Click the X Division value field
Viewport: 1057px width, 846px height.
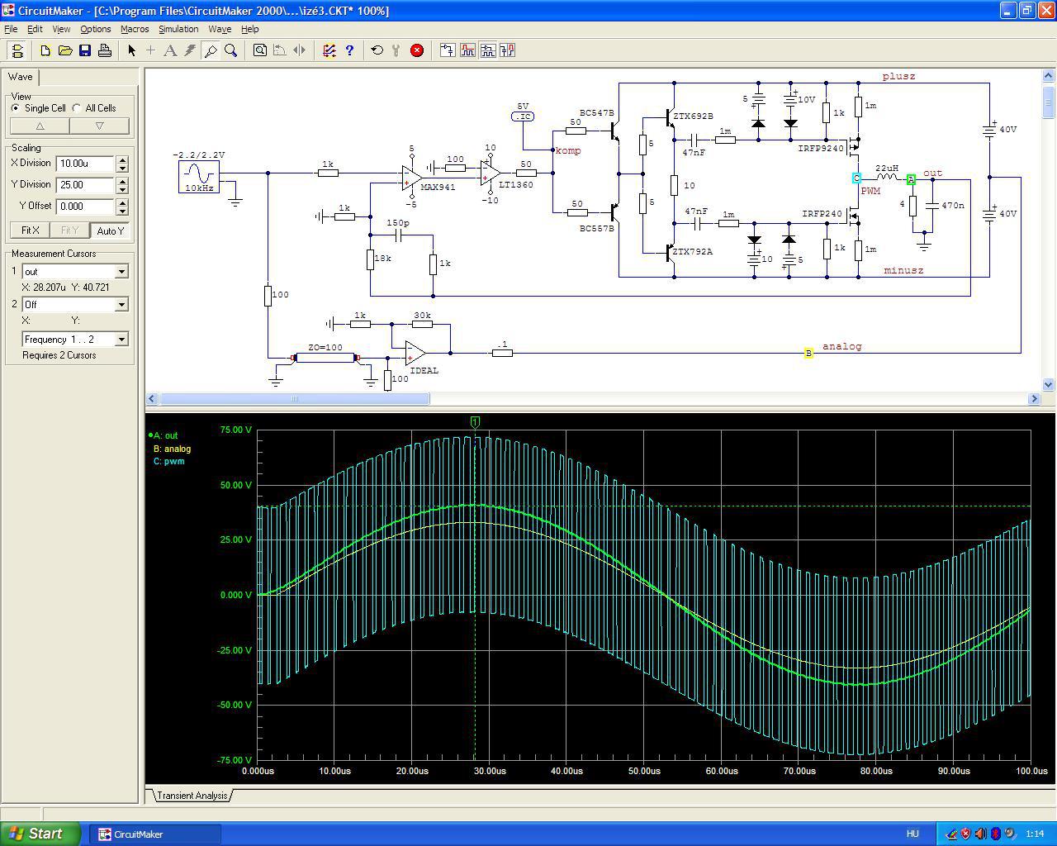pyautogui.click(x=85, y=164)
